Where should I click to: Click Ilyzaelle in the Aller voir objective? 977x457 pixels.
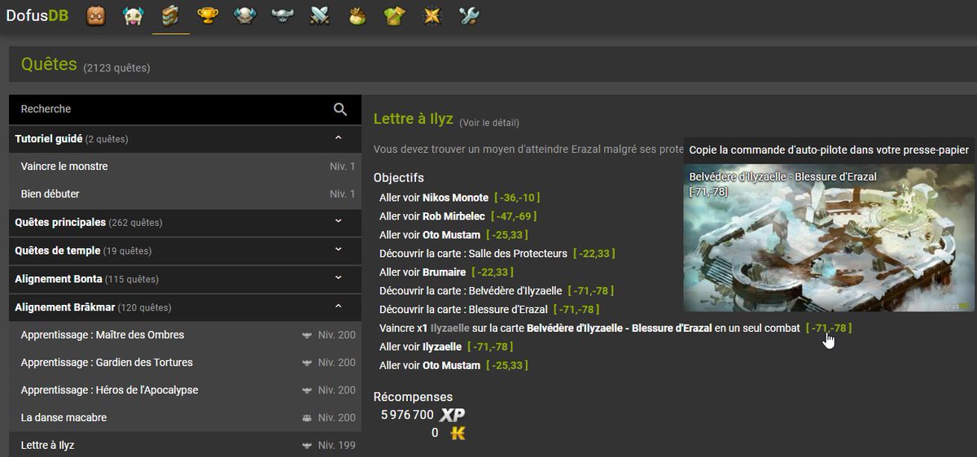tap(444, 347)
